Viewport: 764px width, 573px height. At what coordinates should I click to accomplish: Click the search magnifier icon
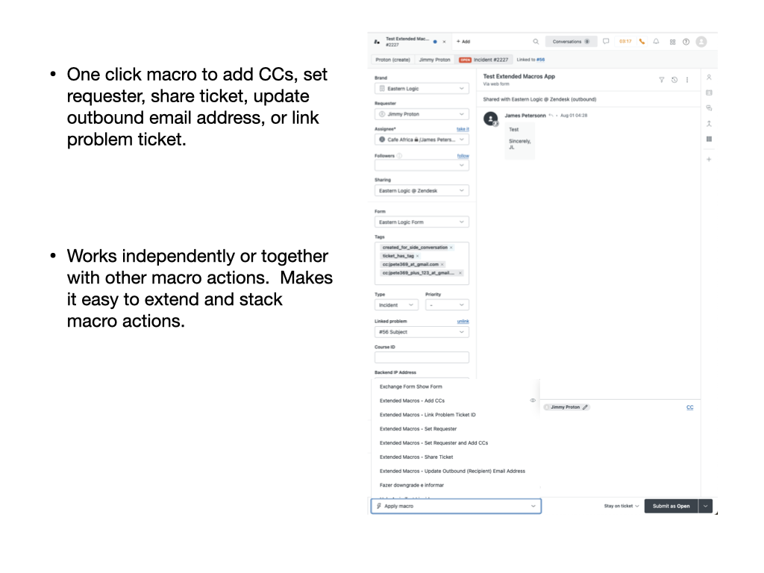tap(536, 42)
